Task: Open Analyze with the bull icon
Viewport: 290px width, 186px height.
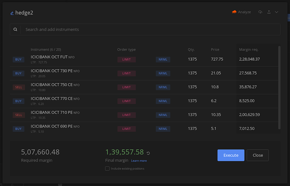Action: pos(241,12)
